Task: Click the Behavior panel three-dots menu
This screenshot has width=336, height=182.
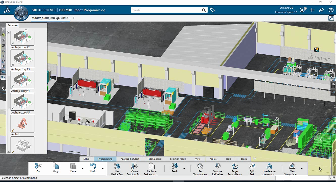Action: coord(27,30)
